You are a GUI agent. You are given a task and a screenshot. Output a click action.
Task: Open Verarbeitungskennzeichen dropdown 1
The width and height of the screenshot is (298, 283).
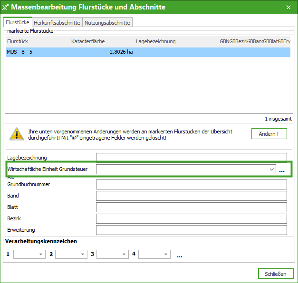40,255
